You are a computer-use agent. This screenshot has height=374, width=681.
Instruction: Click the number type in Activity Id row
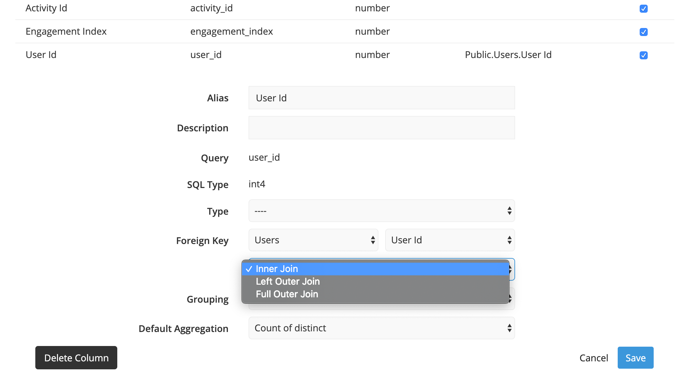[372, 8]
